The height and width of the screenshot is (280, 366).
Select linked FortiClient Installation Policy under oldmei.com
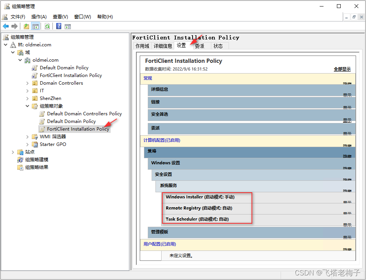[71, 75]
